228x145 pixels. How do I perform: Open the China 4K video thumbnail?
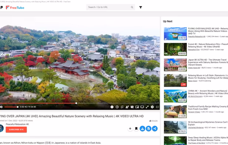175,96
